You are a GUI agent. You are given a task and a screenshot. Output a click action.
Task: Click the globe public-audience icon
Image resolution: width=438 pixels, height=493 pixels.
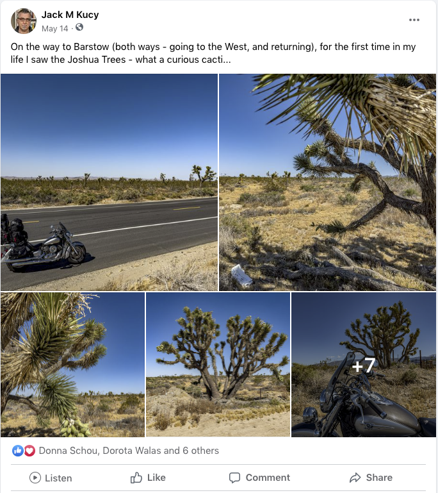[x=79, y=28]
